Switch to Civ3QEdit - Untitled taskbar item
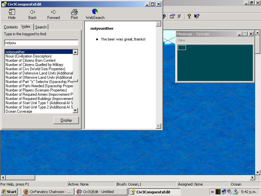 pos(101,192)
